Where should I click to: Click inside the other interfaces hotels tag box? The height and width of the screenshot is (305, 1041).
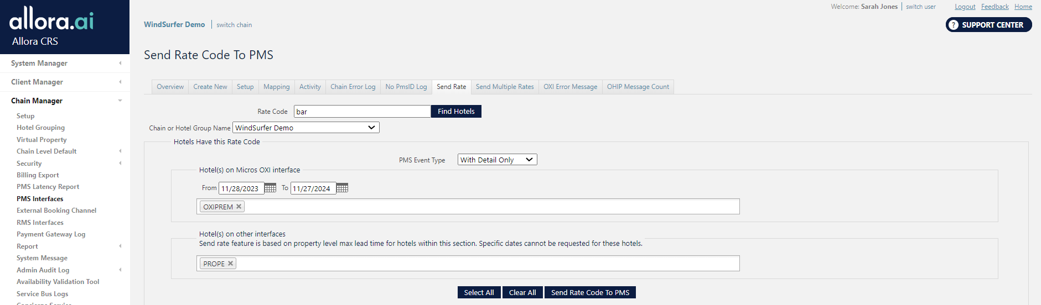pyautogui.click(x=468, y=264)
